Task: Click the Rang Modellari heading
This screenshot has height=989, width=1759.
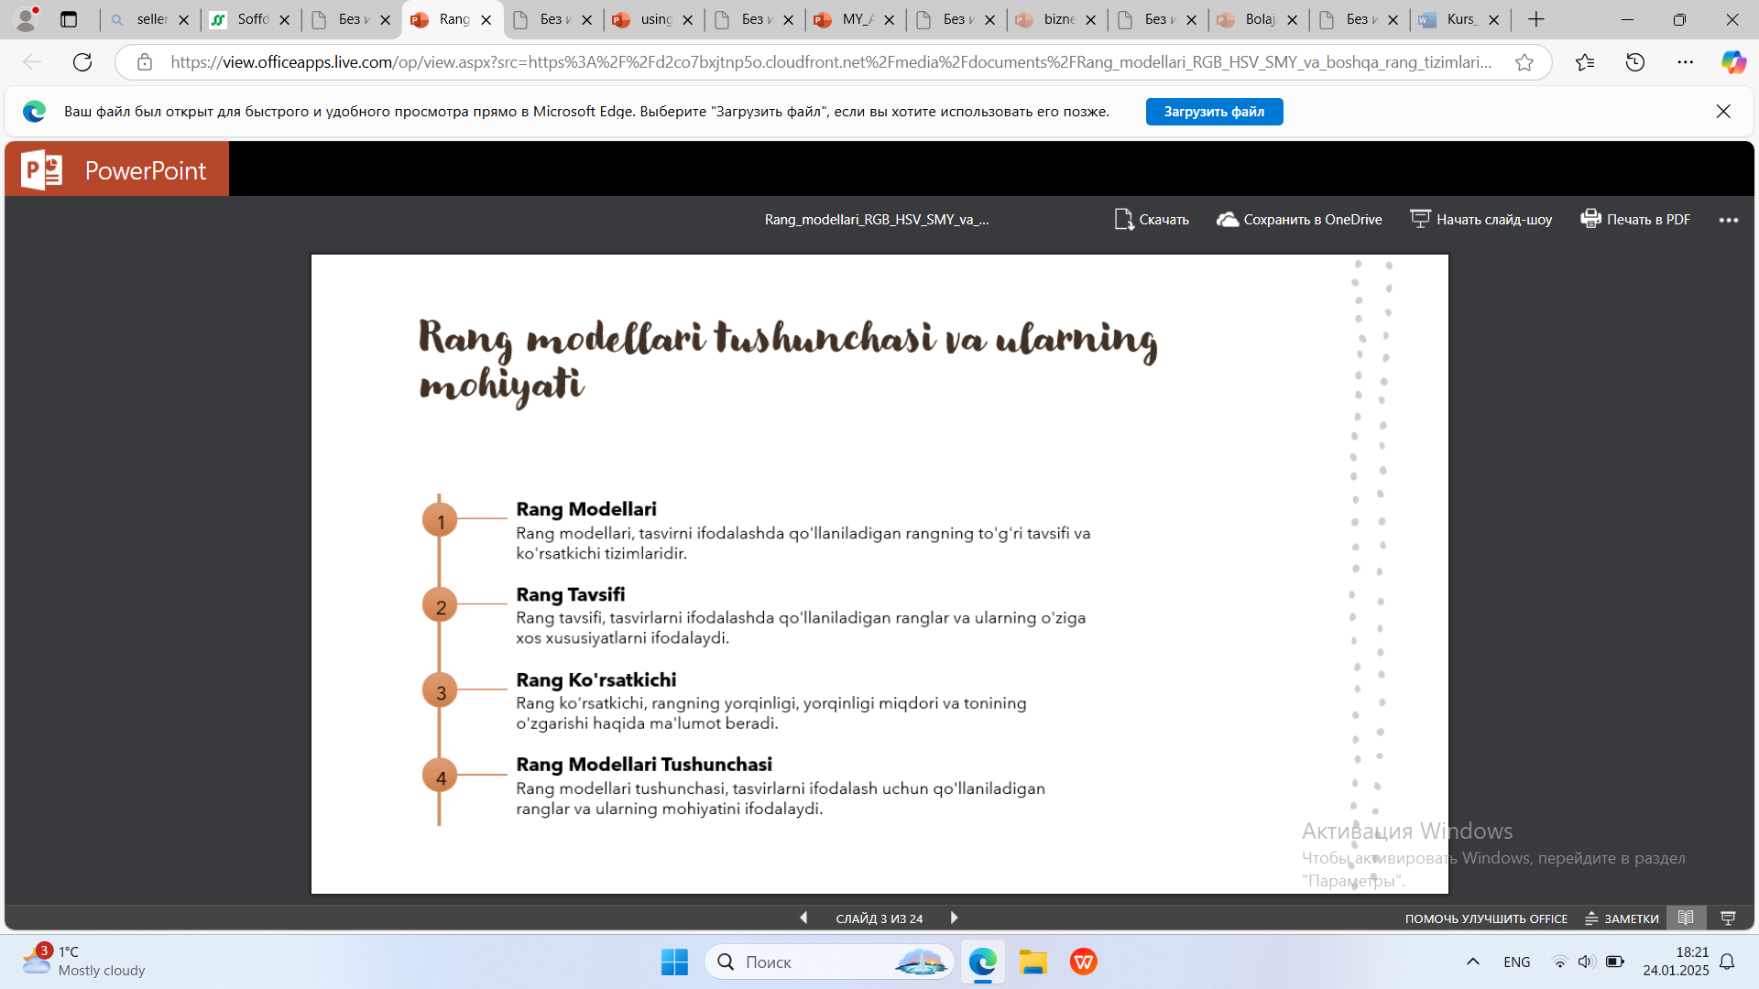Action: click(x=586, y=509)
